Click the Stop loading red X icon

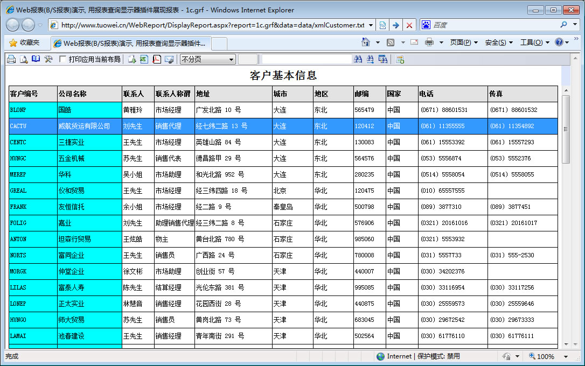coord(409,25)
